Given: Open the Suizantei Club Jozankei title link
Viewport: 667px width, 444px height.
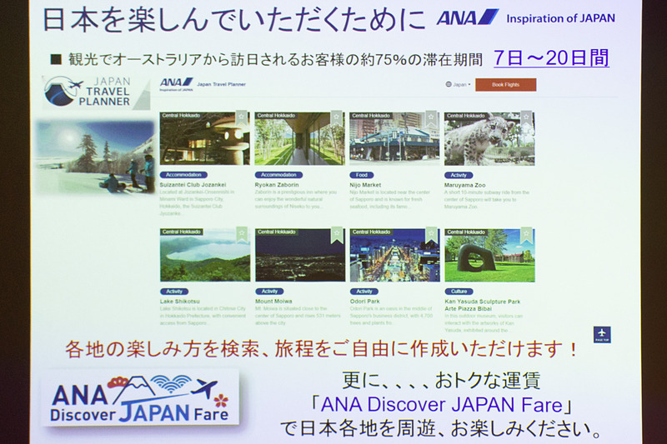Looking at the screenshot, I should [x=193, y=185].
